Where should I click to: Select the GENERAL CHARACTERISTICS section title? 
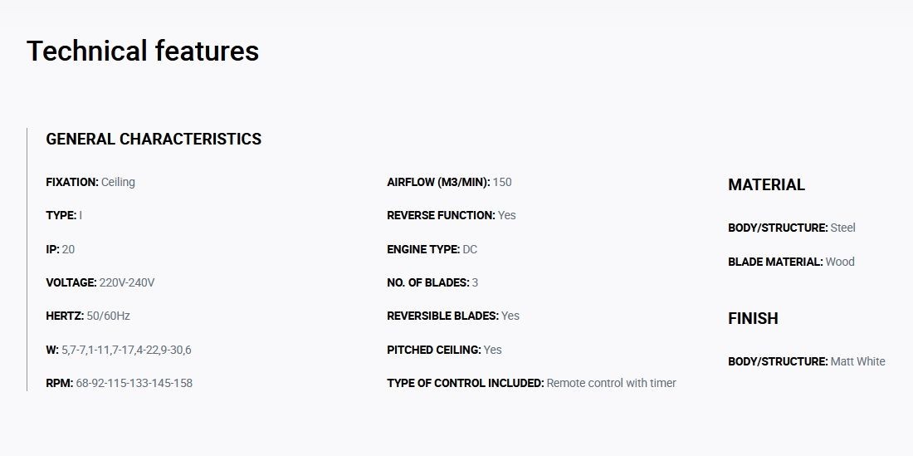click(154, 140)
